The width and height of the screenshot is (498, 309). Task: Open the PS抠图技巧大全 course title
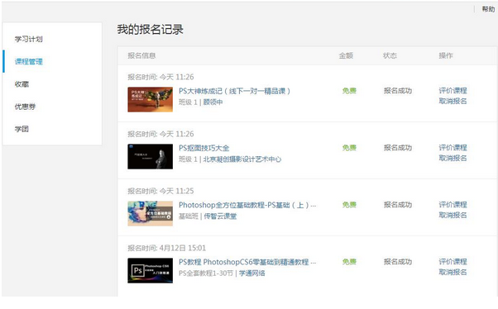tap(204, 148)
